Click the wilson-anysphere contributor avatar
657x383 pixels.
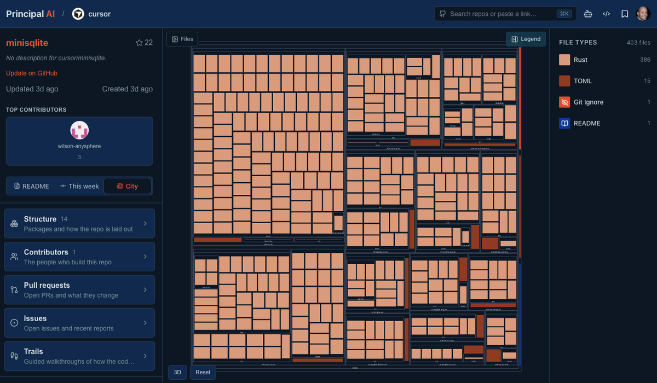tap(79, 130)
